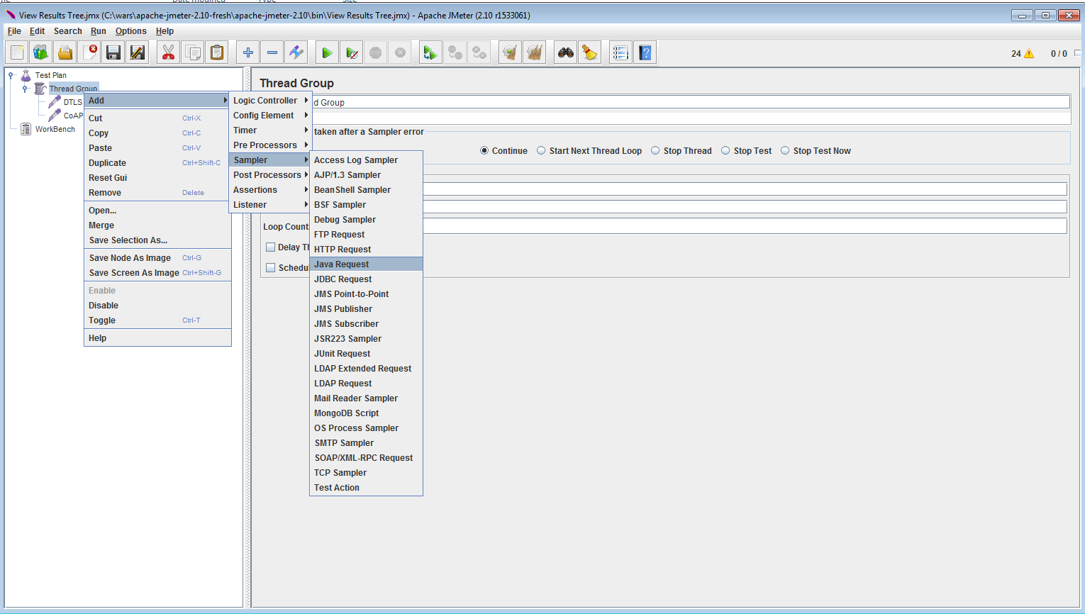This screenshot has height=614, width=1085.
Task: Click the Remote Stop All icon
Action: [455, 52]
